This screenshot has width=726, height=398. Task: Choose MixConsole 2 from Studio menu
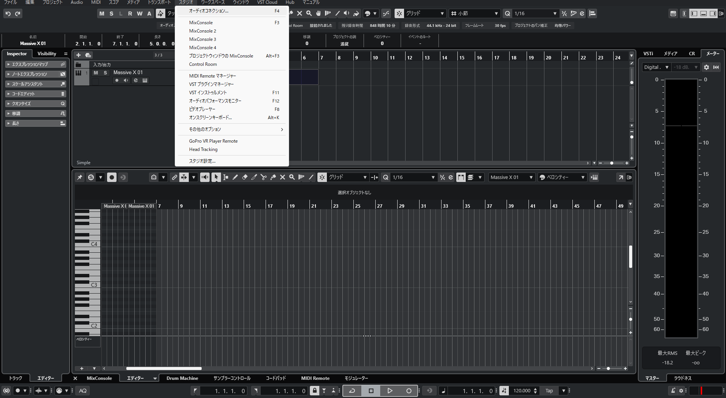click(232, 31)
